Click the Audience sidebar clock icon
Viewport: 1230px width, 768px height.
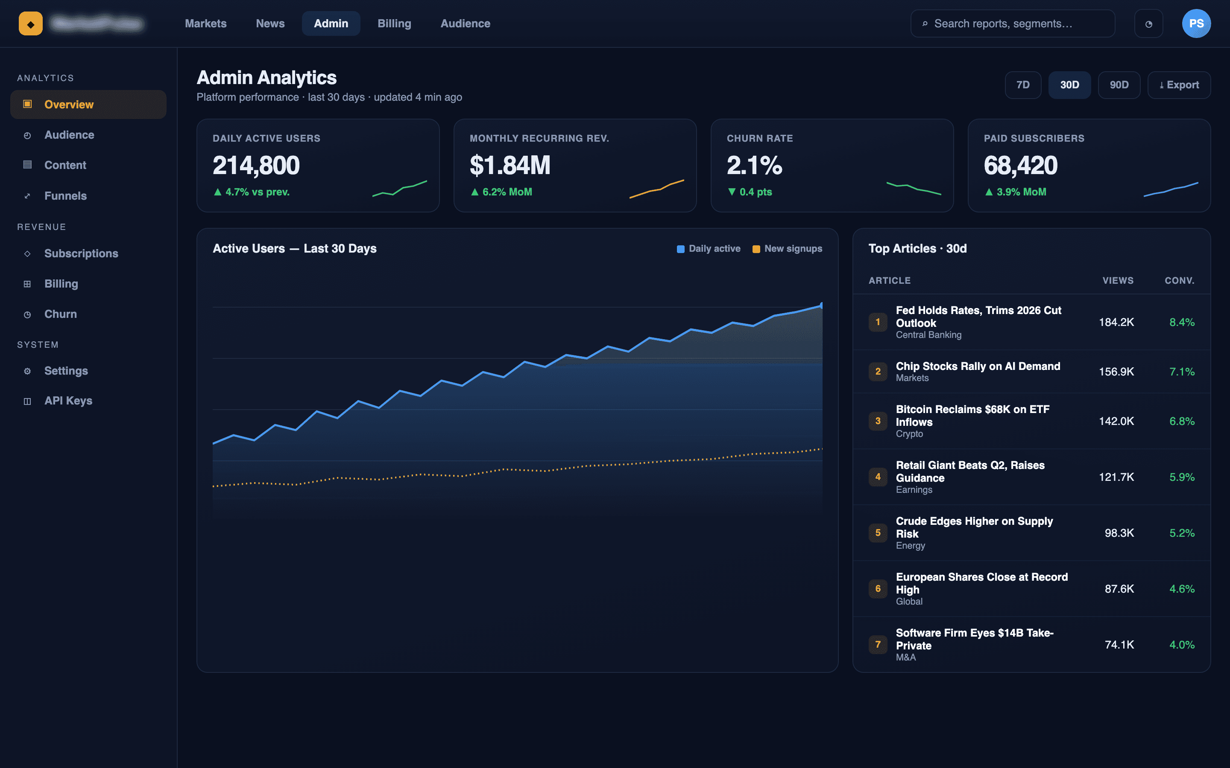27,135
